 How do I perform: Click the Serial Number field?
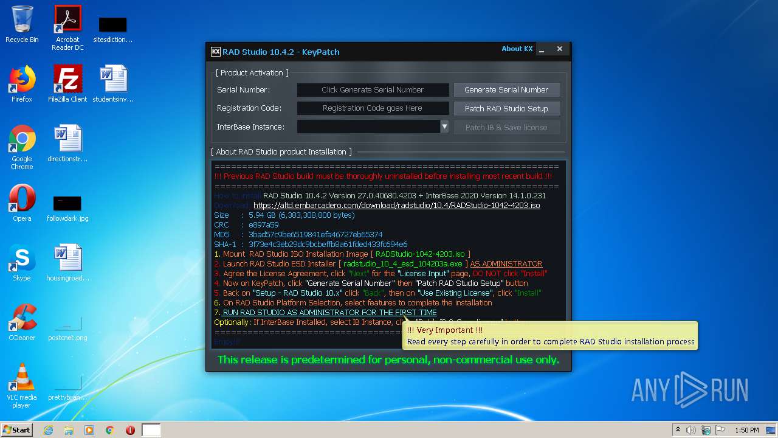373,89
